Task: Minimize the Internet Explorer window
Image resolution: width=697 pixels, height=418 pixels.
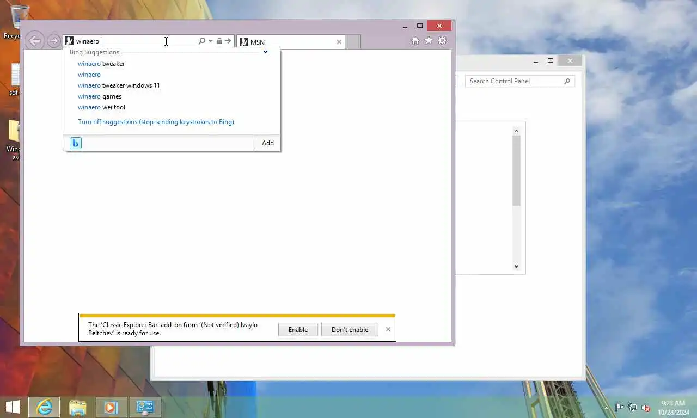Action: [x=405, y=26]
